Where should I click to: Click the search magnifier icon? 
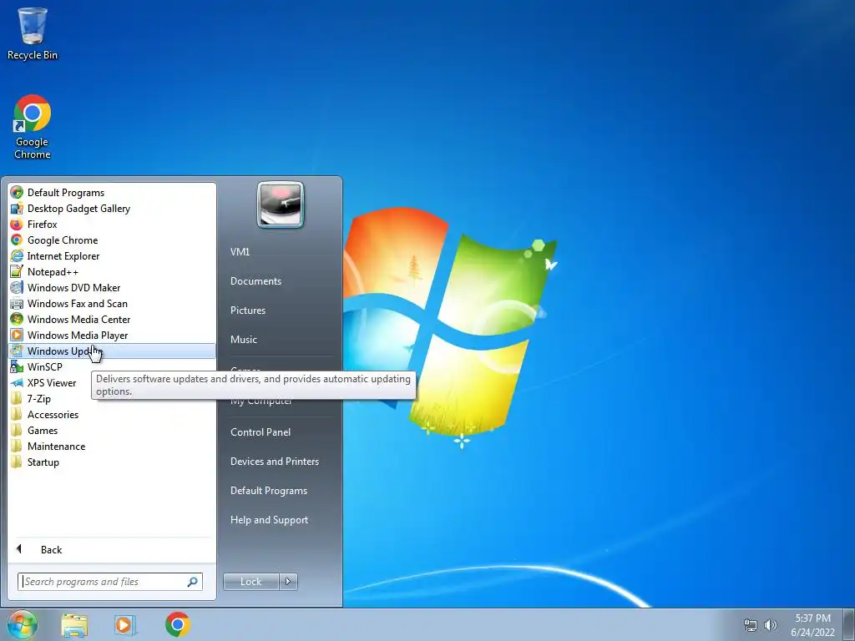(193, 582)
